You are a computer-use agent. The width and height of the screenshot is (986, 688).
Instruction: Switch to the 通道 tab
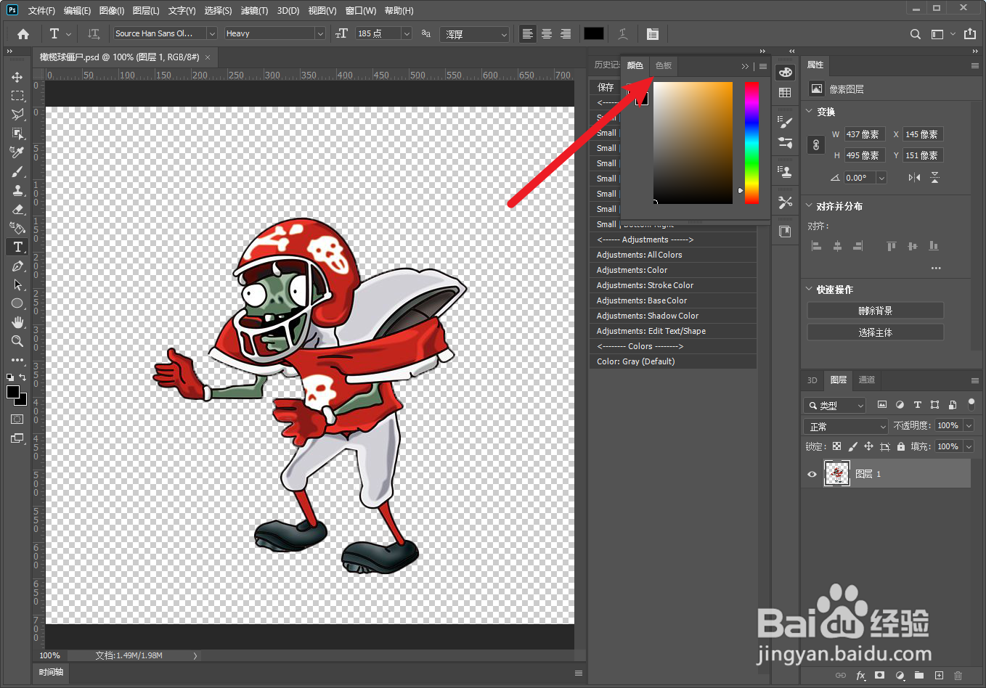click(x=866, y=380)
